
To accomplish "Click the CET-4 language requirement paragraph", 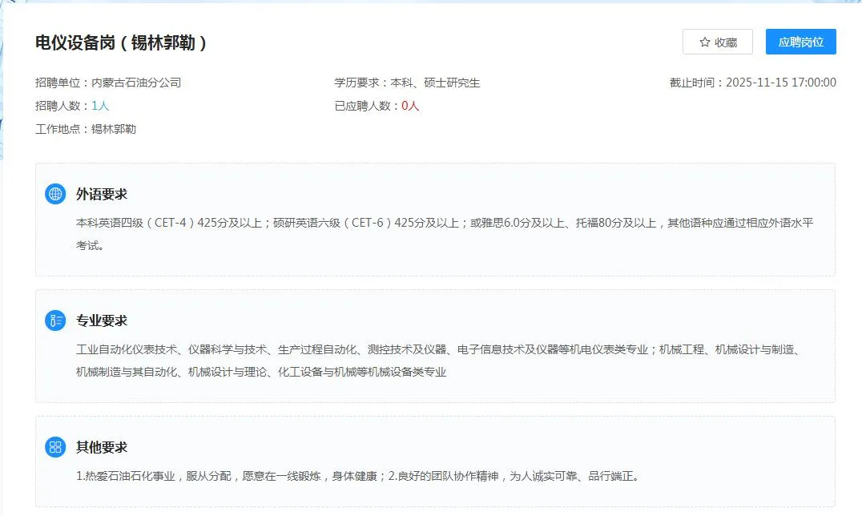I will [x=445, y=223].
